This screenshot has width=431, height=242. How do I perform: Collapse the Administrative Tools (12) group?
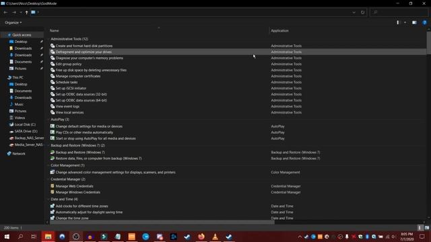(48, 39)
